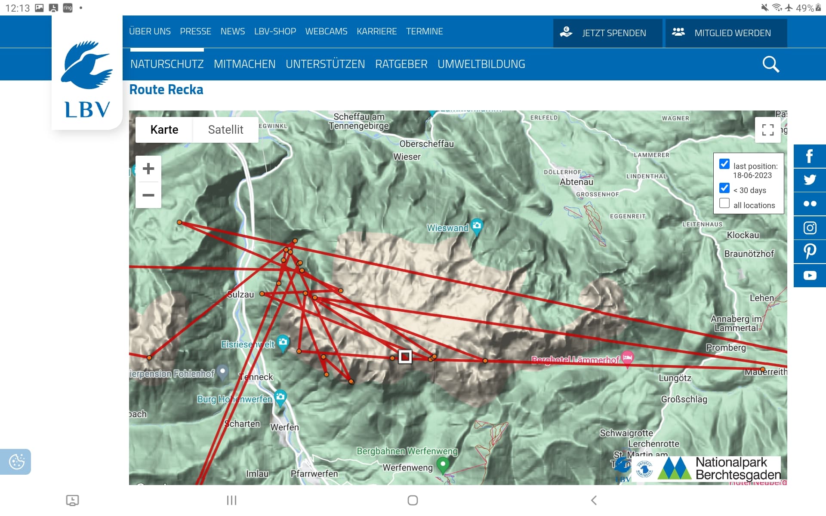Click the Annaberg im Lammertal label

point(736,323)
